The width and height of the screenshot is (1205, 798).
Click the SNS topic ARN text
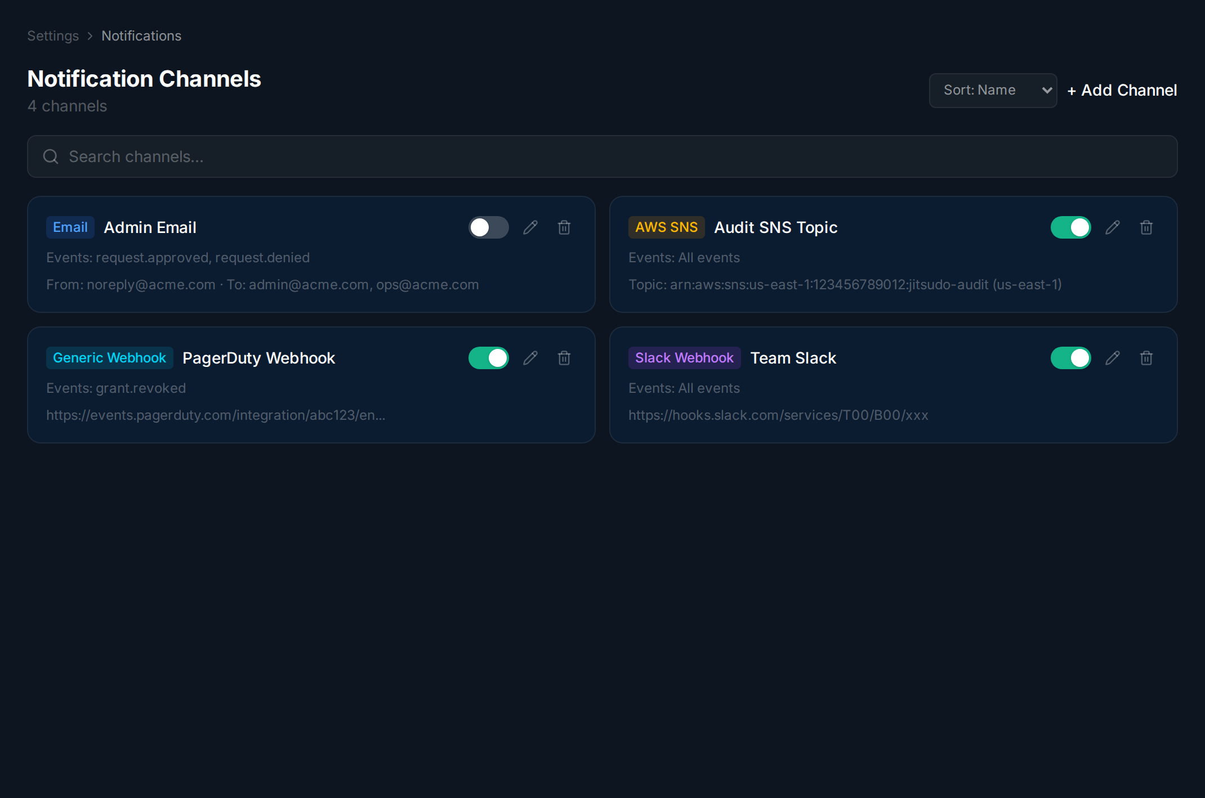845,285
